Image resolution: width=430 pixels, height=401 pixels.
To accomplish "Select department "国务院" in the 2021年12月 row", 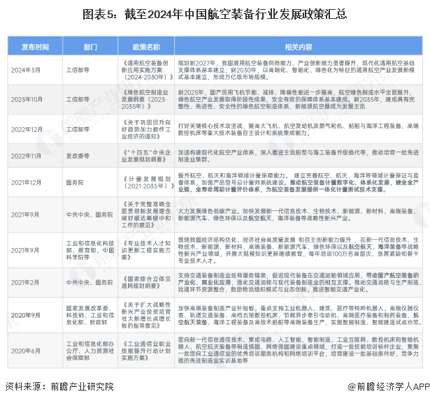I will coord(75,182).
